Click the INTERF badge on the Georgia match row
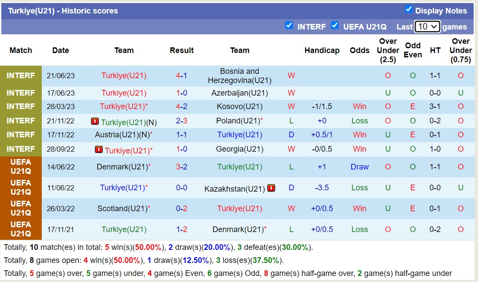The image size is (478, 282). tap(21, 149)
